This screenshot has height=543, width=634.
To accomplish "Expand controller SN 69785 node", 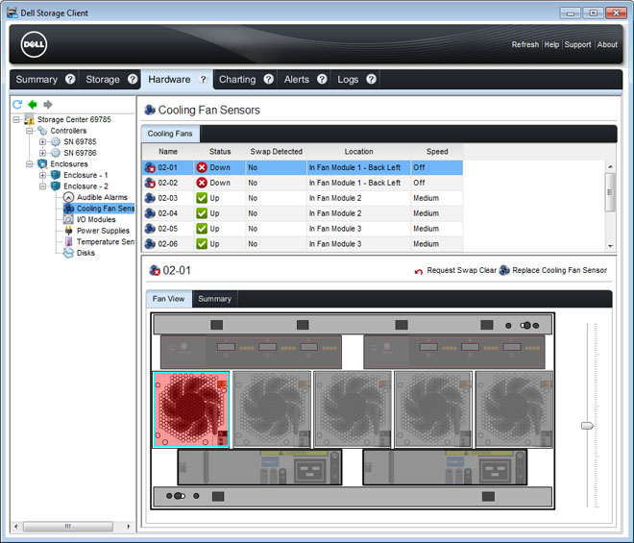I will pyautogui.click(x=43, y=142).
